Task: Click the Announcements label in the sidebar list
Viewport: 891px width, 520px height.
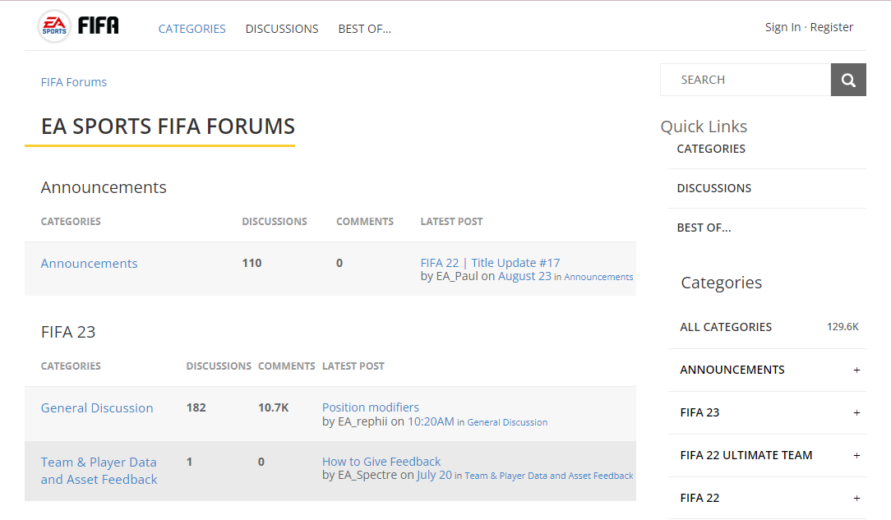Action: [732, 370]
